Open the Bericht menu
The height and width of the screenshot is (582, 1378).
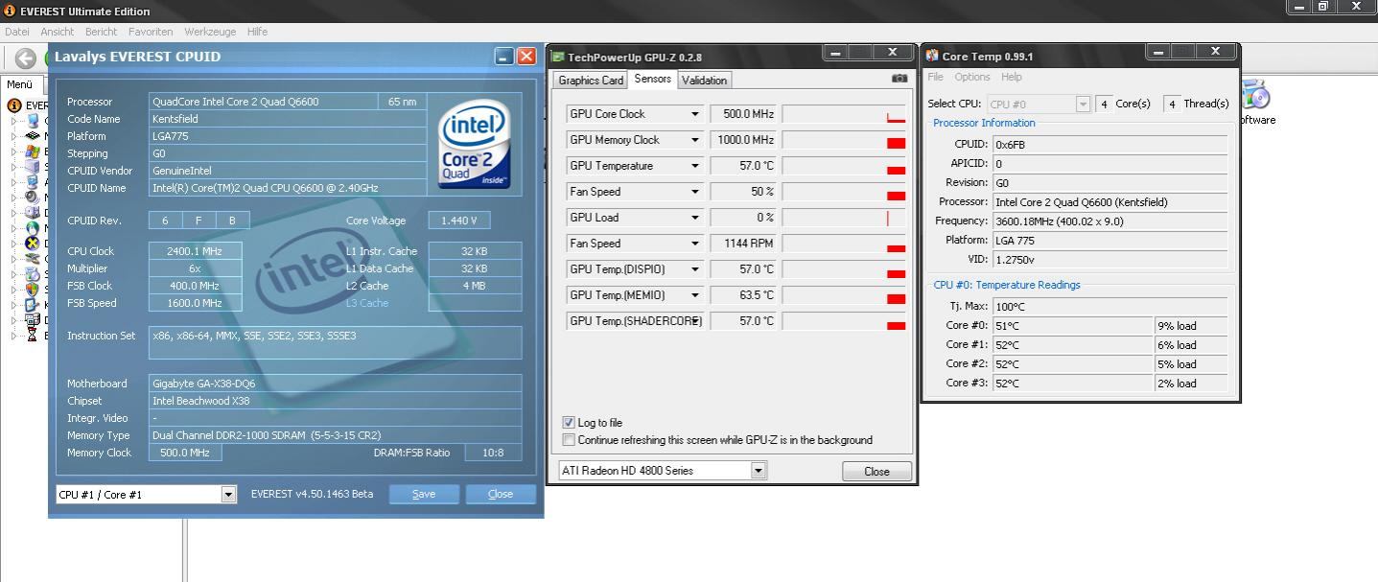pyautogui.click(x=101, y=32)
